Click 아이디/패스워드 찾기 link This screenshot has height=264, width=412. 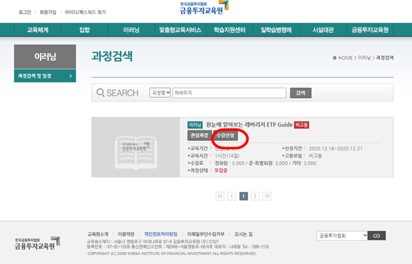pyautogui.click(x=85, y=12)
